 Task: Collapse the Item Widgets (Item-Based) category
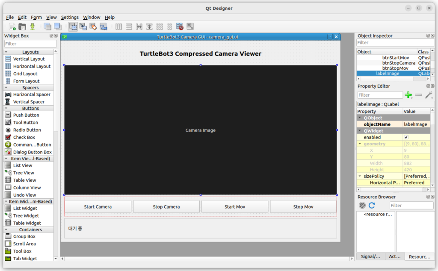[6, 201]
